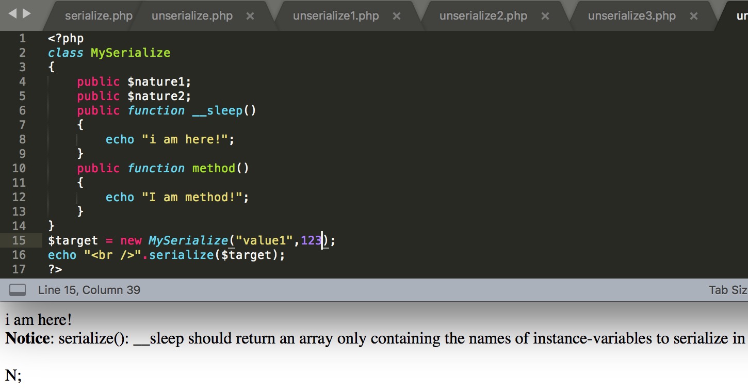Click line number 15 in gutter

pos(19,240)
